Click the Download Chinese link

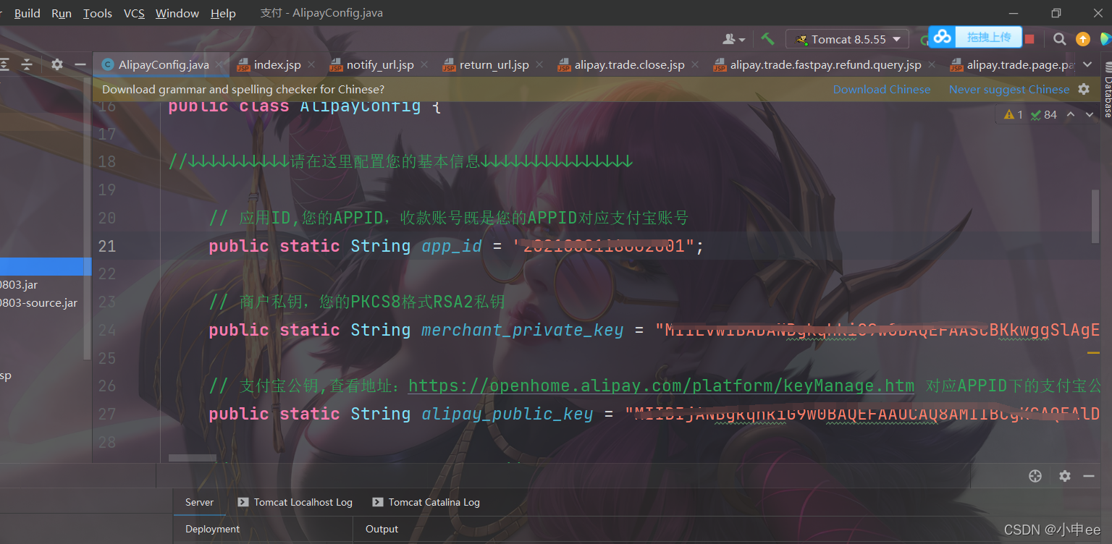(x=881, y=90)
